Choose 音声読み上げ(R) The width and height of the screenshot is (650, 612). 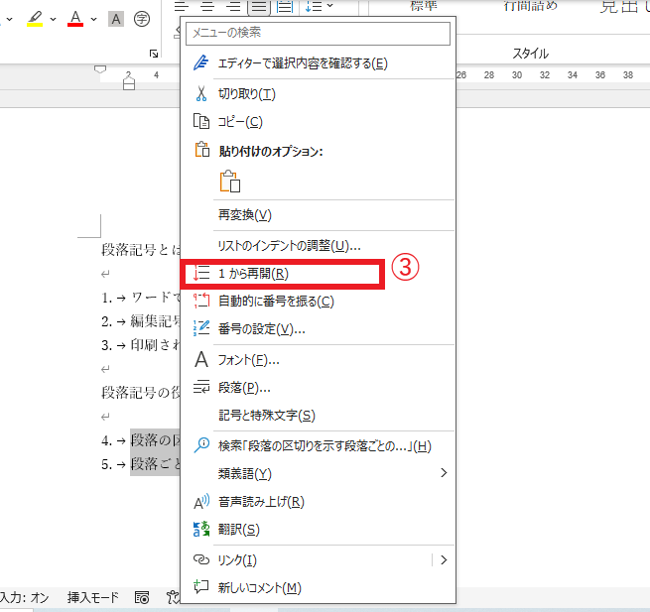(318, 502)
